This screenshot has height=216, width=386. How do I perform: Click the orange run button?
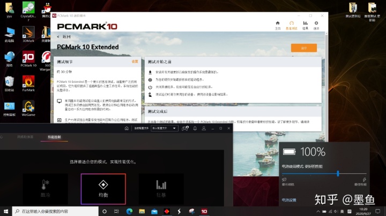304,48
